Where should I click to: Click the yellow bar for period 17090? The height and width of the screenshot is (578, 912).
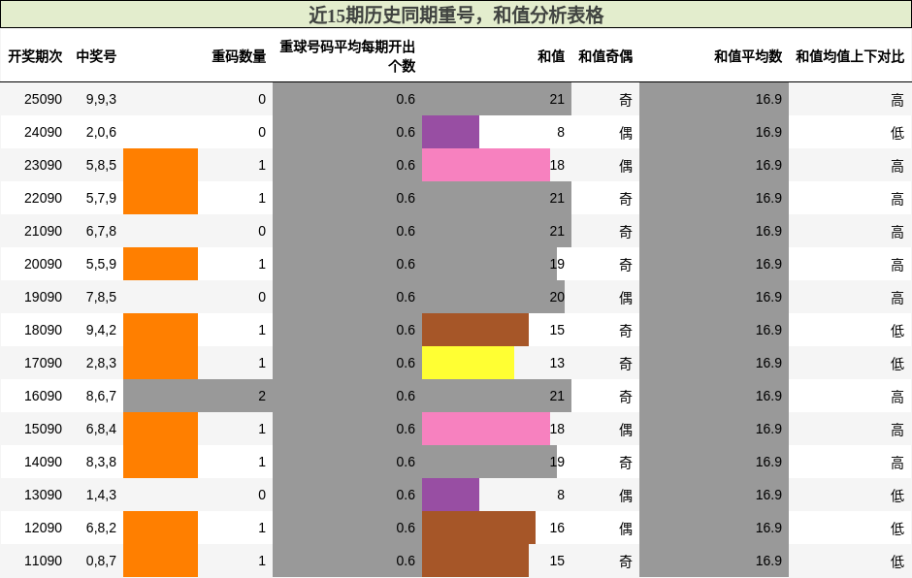click(469, 363)
